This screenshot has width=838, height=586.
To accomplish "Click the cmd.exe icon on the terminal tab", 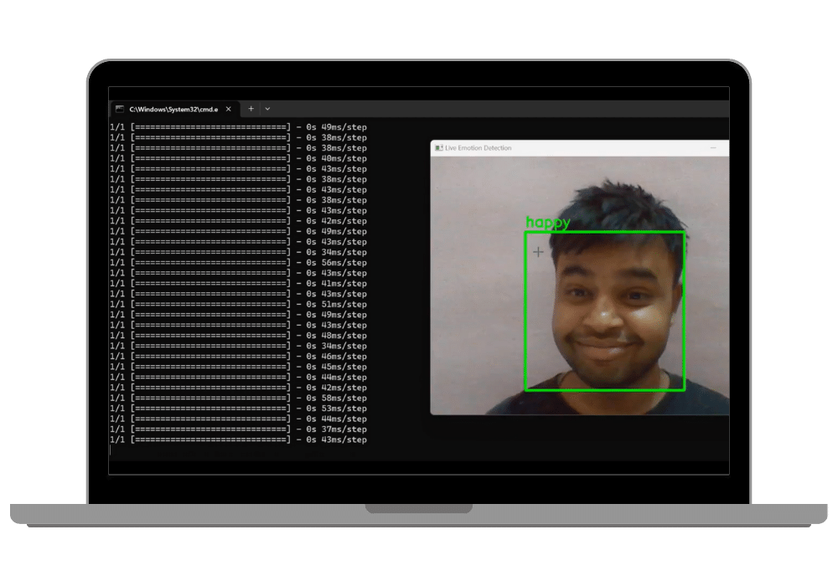I will [120, 109].
